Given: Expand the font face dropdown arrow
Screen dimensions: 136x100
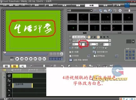Looking at the screenshot, I should [x=110, y=40].
